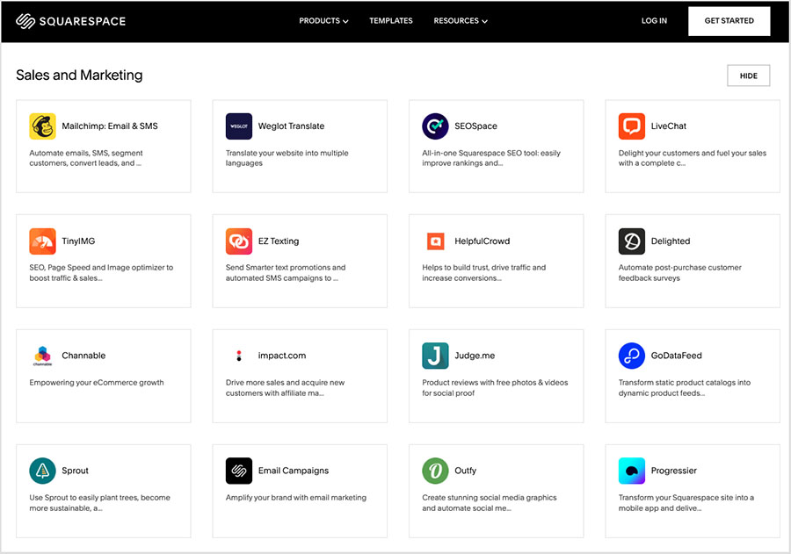Click the SEOSpace checkmark icon
The image size is (791, 554).
click(x=435, y=126)
